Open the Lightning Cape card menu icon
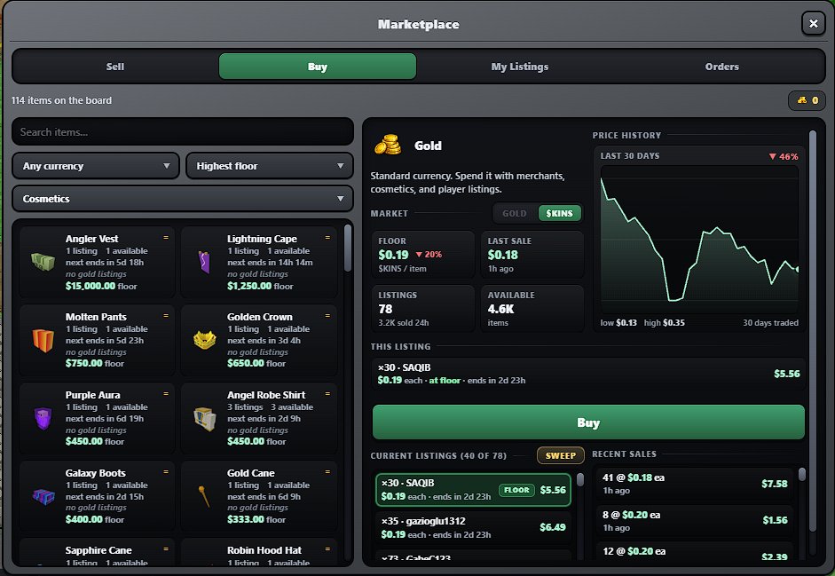Image resolution: width=835 pixels, height=576 pixels. [327, 238]
